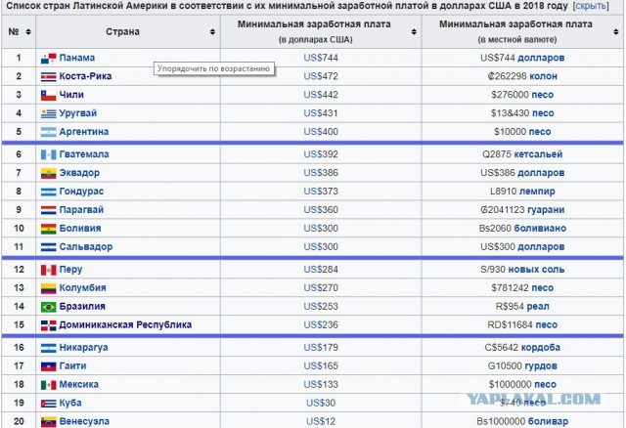Click the Nicaragua flag icon
Image resolution: width=626 pixels, height=428 pixels.
(x=48, y=348)
